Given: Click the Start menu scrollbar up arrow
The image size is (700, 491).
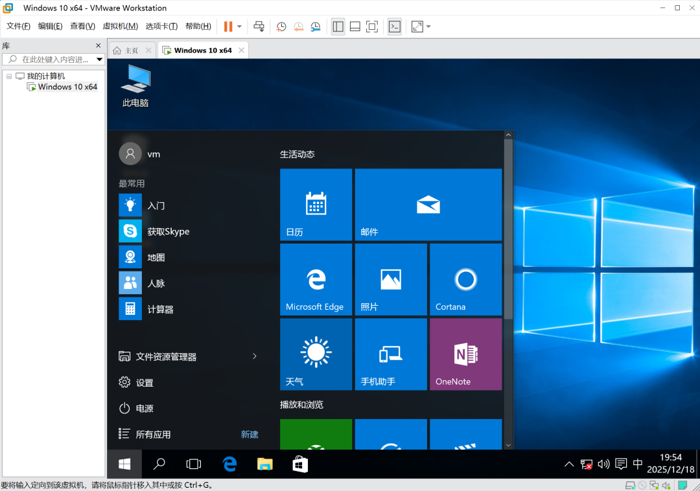Looking at the screenshot, I should coord(508,135).
